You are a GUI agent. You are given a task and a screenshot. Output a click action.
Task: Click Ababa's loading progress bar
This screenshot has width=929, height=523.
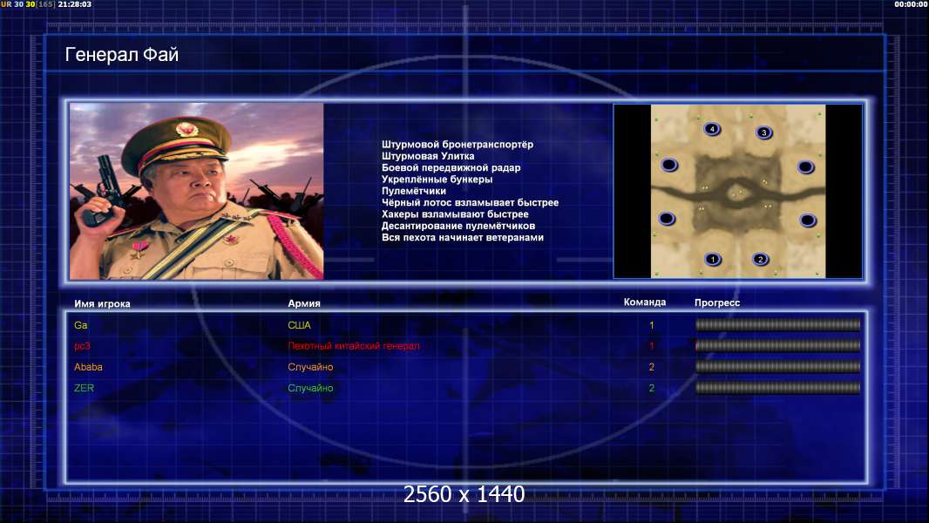[777, 367]
